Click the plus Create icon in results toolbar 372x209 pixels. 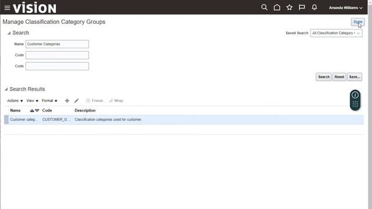[x=67, y=100]
